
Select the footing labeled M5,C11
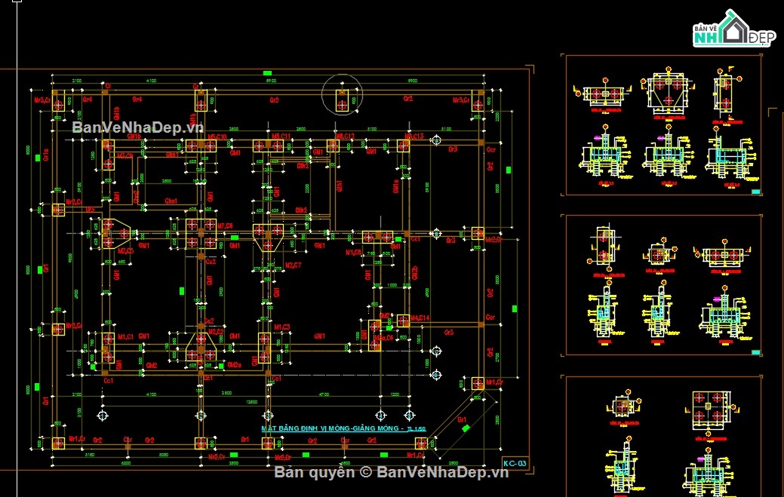[x=262, y=146]
